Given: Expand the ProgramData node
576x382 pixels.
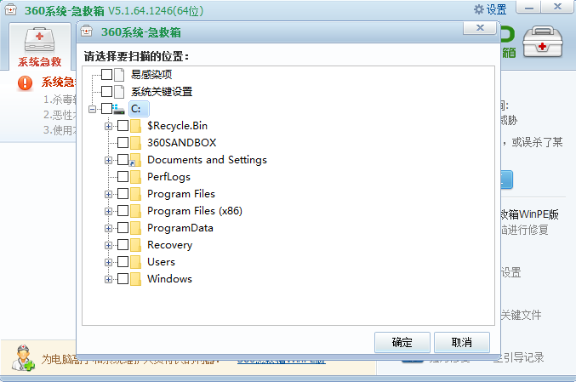Looking at the screenshot, I should click(108, 228).
